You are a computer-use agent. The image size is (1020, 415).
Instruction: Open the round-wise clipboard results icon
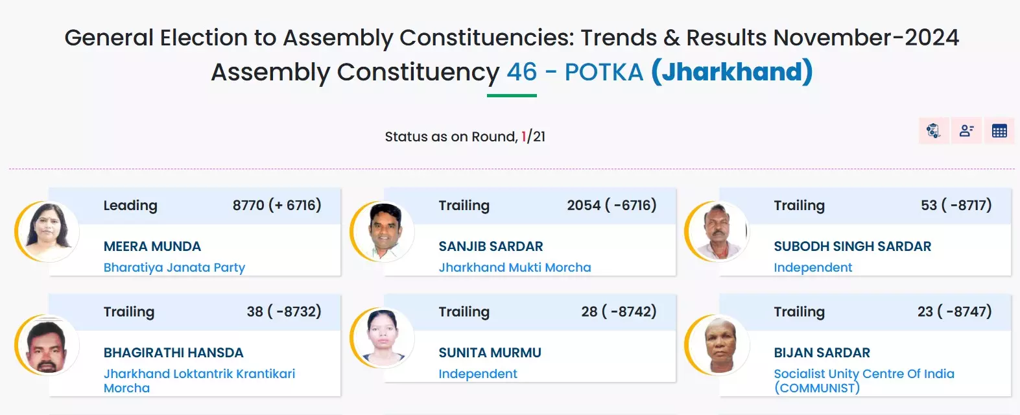(933, 131)
